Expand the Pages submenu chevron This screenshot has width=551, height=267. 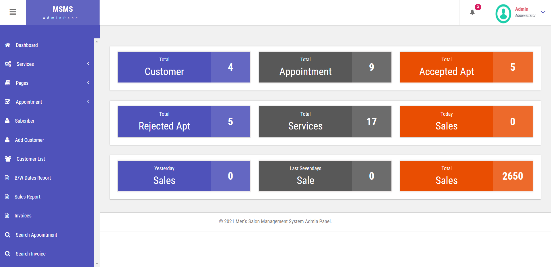pos(88,82)
